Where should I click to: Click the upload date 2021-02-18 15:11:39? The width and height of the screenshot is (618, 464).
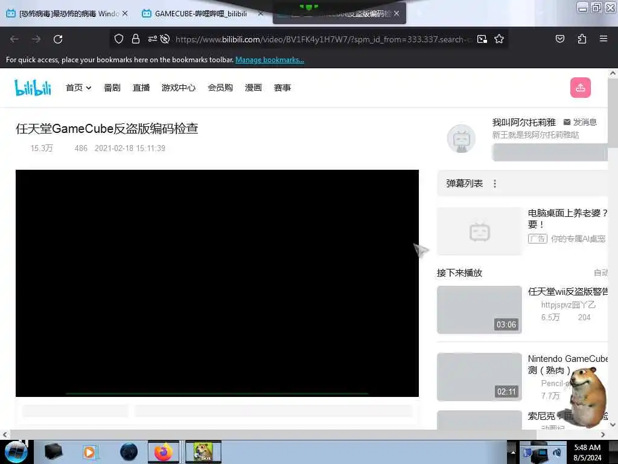click(130, 149)
